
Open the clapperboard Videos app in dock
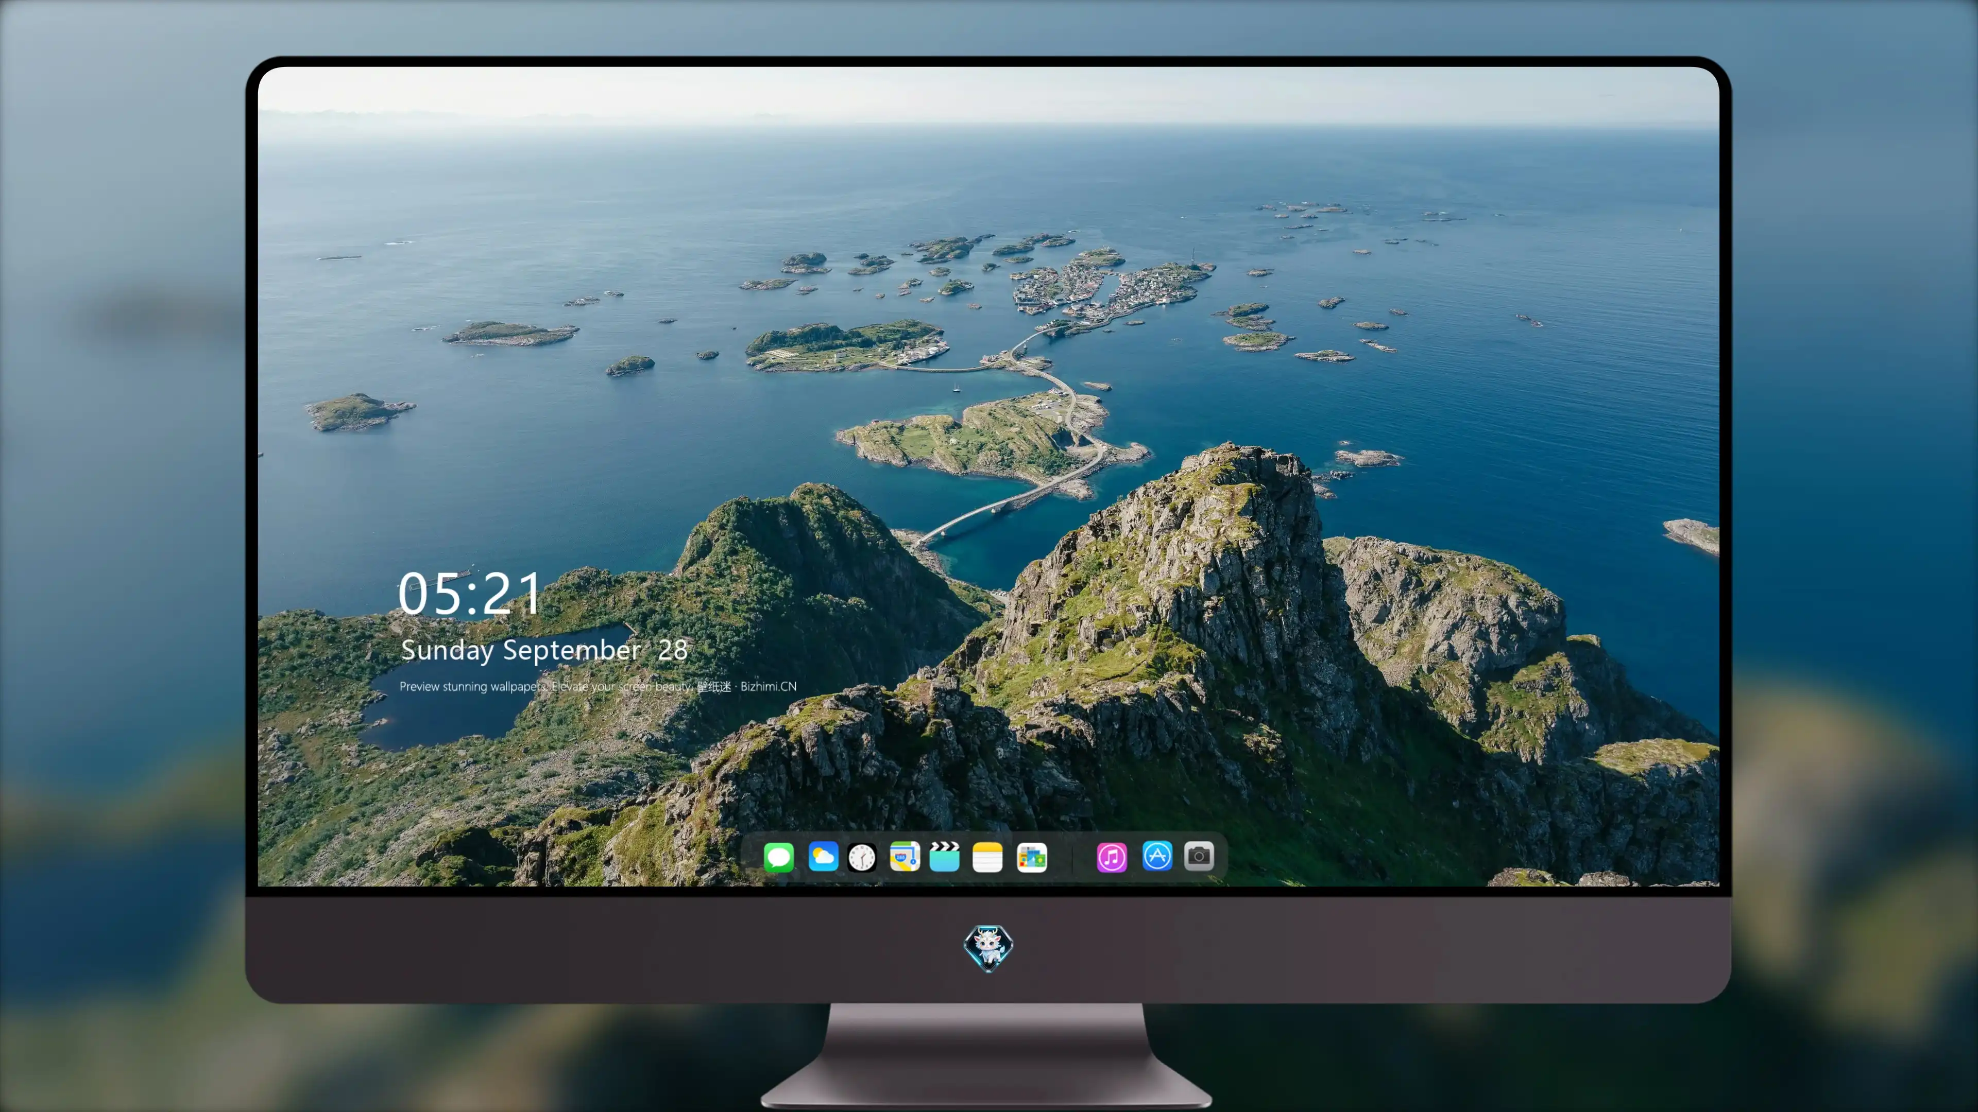945,857
